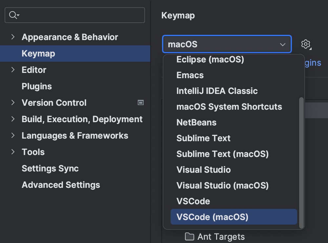Expand Languages & Frameworks
Image resolution: width=328 pixels, height=243 pixels.
click(x=13, y=136)
